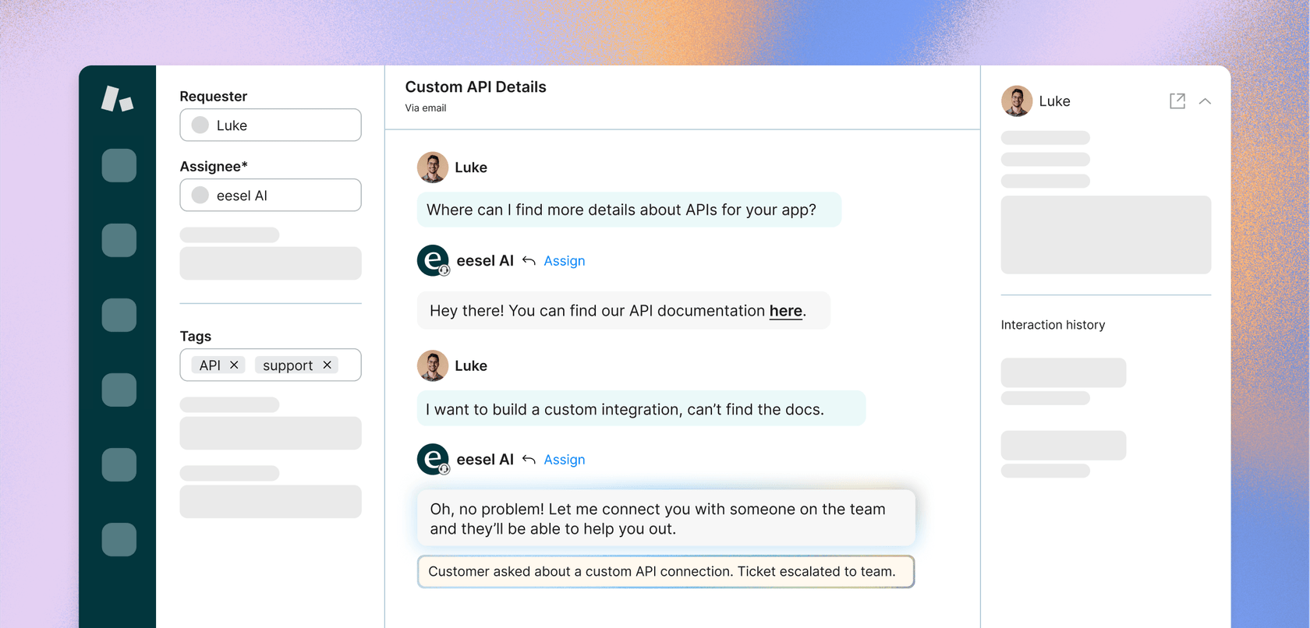Click inside the Tags input field
Screen dimensions: 1310x628
tap(349, 365)
